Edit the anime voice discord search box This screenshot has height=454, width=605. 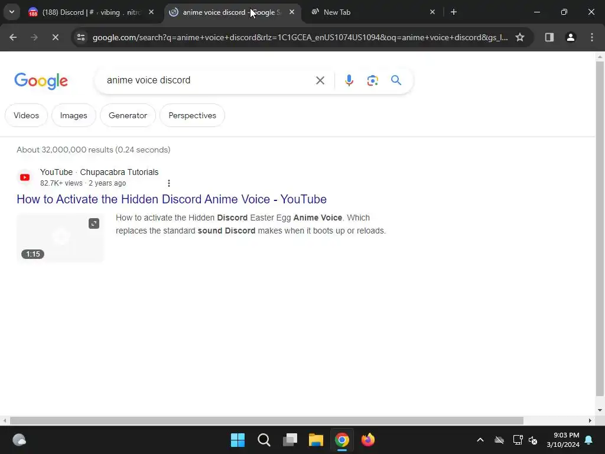[209, 80]
